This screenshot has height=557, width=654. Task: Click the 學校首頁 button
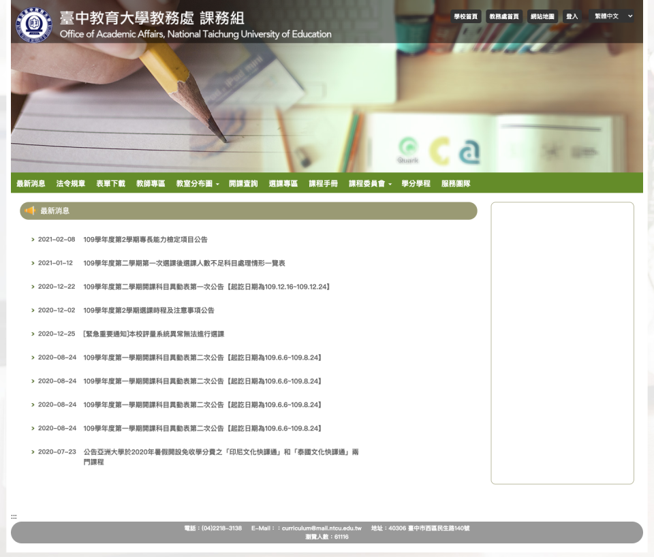pos(466,16)
